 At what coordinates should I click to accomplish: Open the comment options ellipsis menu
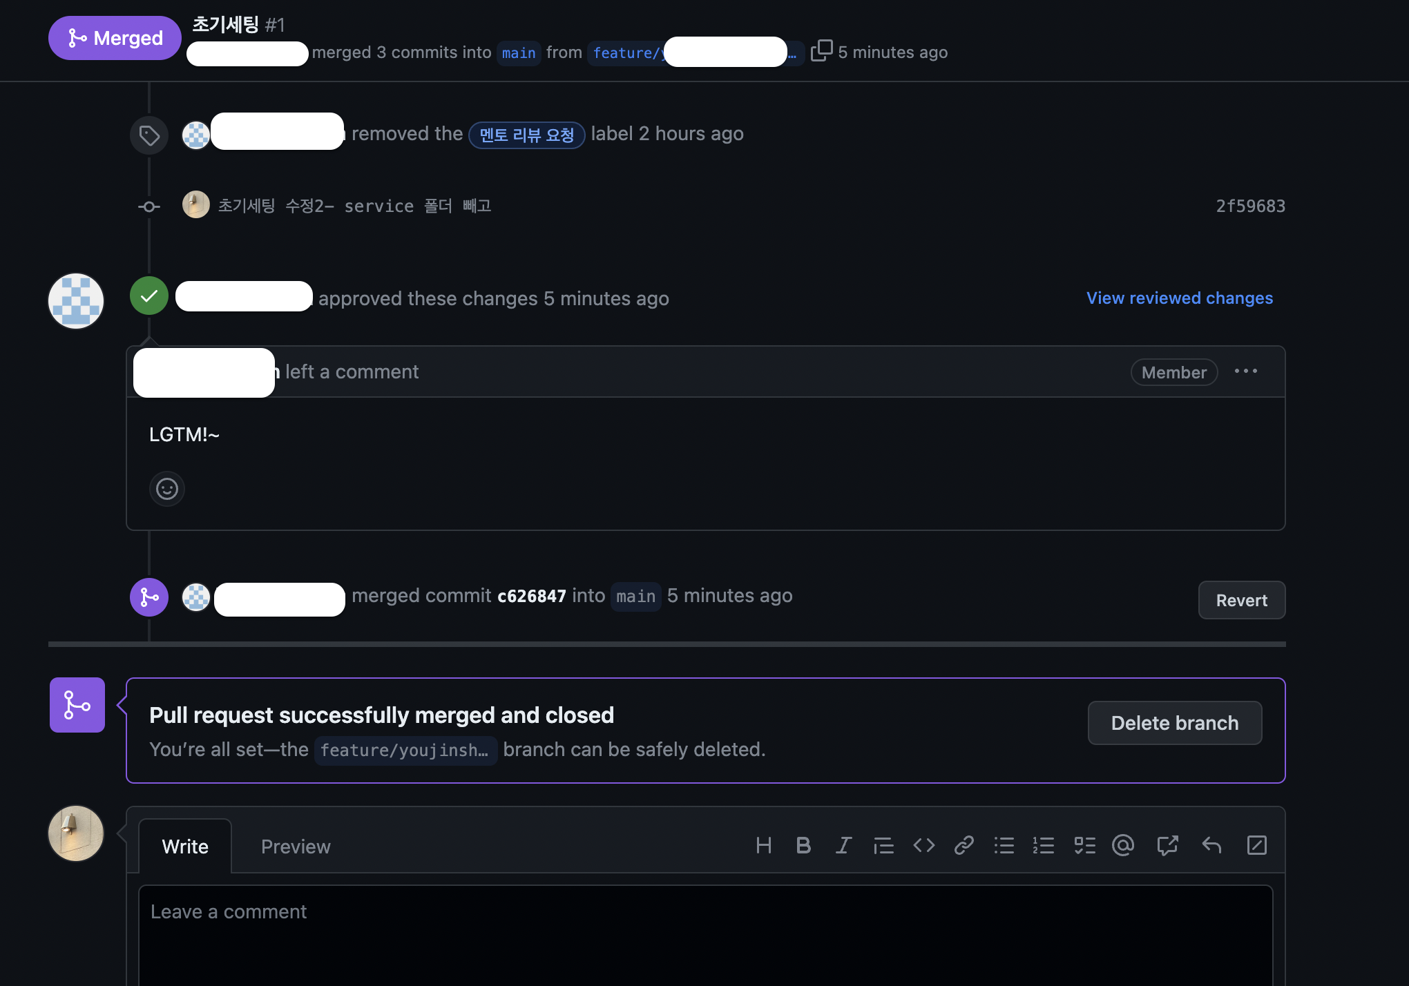coord(1246,371)
